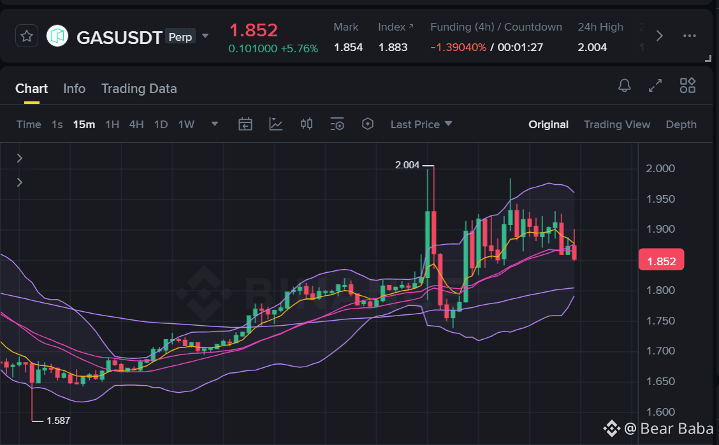The image size is (719, 445).
Task: Open the Last Price dropdown
Action: click(421, 124)
